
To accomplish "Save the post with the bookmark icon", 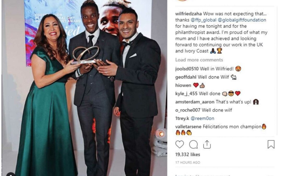I will coord(271,144).
